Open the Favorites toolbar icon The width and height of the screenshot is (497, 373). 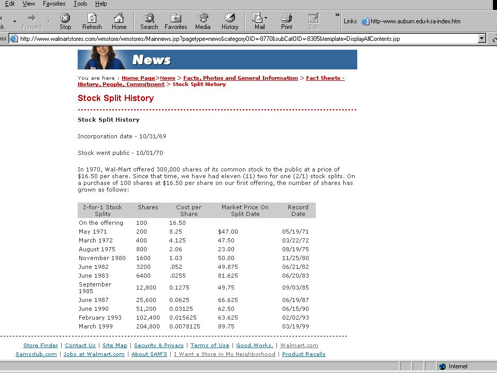pyautogui.click(x=176, y=18)
